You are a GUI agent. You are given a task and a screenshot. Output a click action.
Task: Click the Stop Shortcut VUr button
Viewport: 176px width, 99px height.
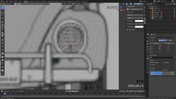click(135, 9)
